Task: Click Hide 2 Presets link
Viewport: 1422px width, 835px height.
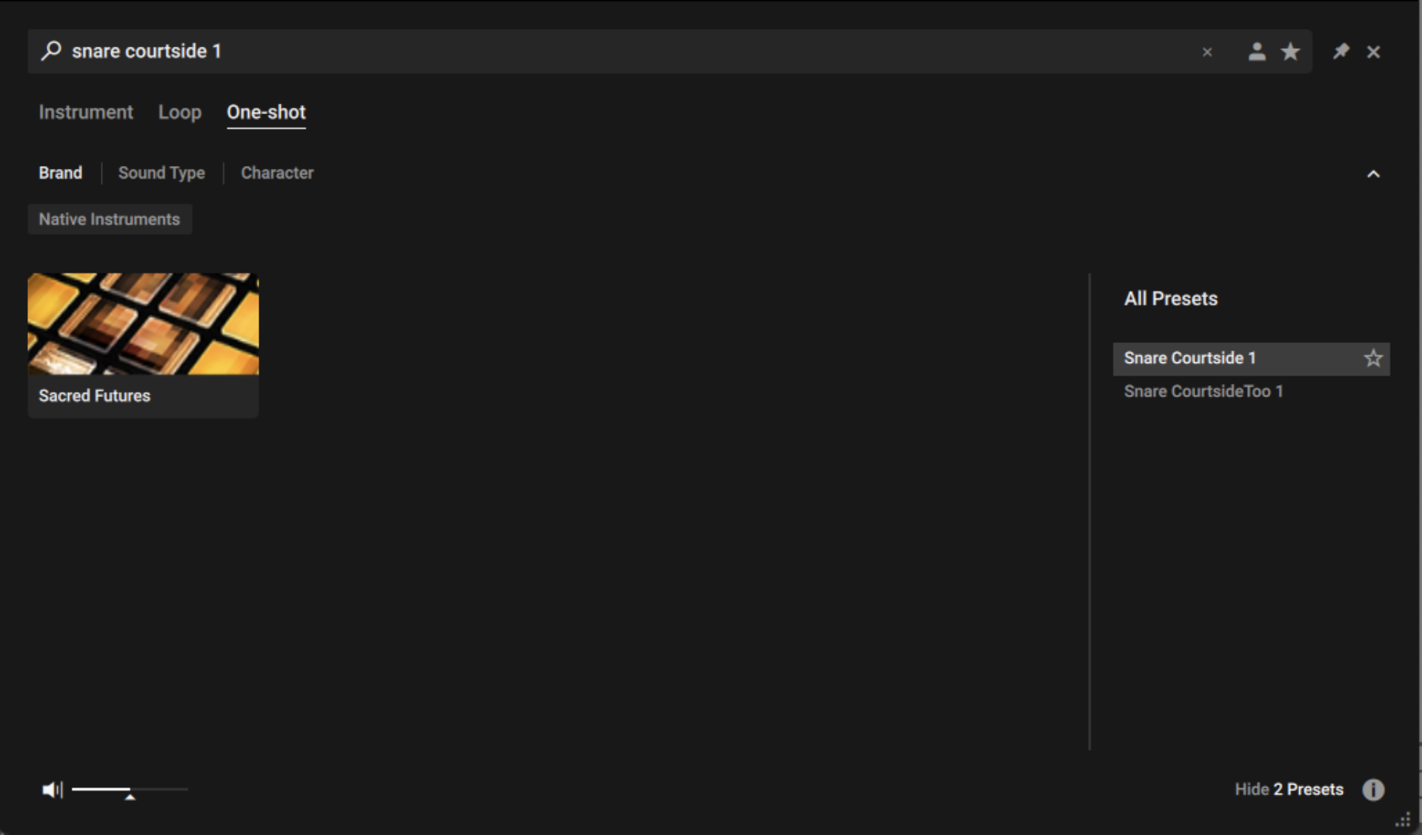Action: pos(1289,790)
